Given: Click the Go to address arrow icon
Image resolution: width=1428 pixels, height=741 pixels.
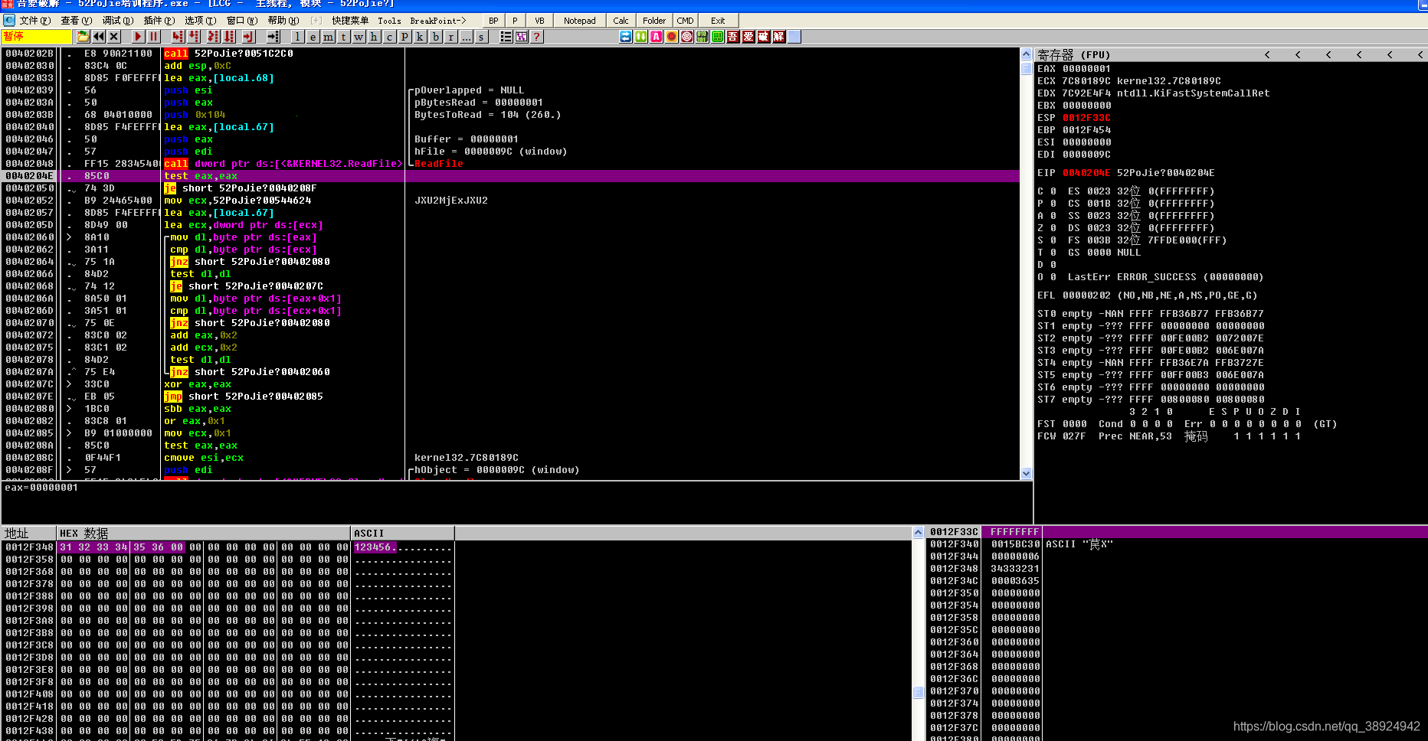Looking at the screenshot, I should click(273, 37).
